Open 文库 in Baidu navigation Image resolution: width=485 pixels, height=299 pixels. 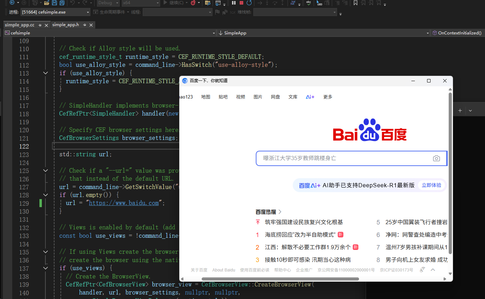click(293, 97)
